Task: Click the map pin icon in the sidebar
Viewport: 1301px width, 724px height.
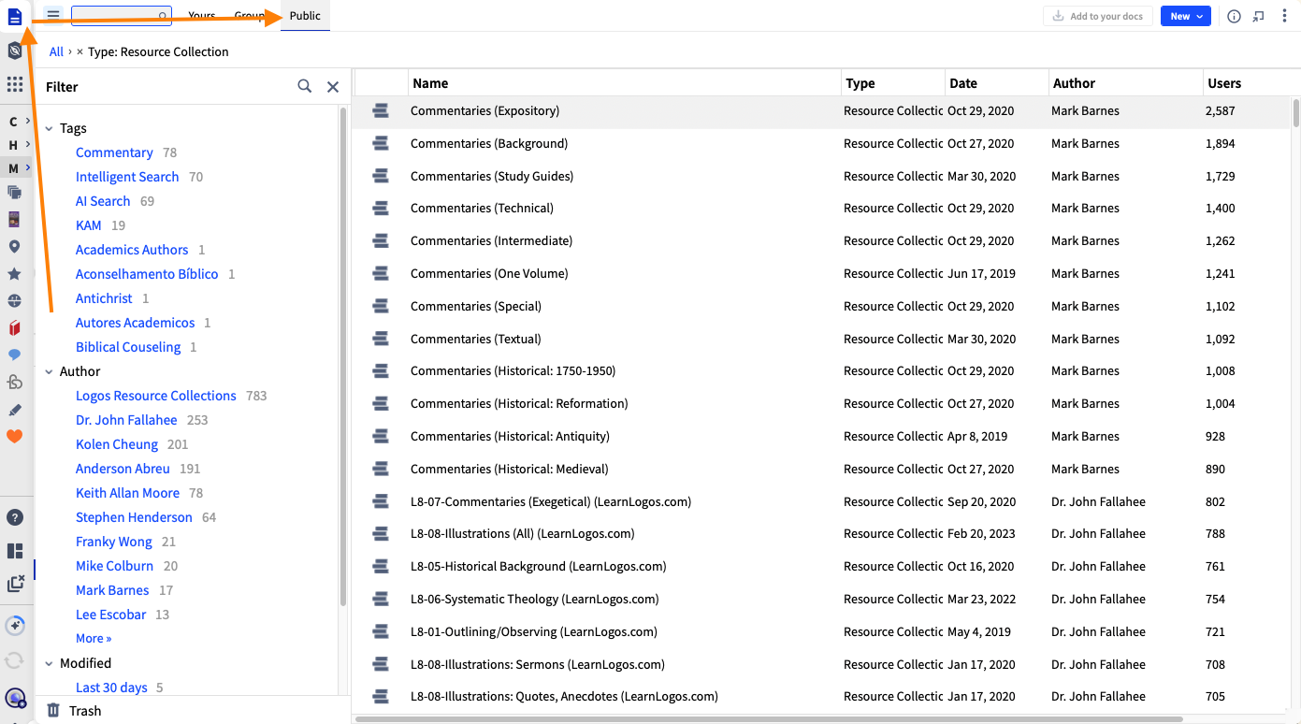Action: [14, 247]
